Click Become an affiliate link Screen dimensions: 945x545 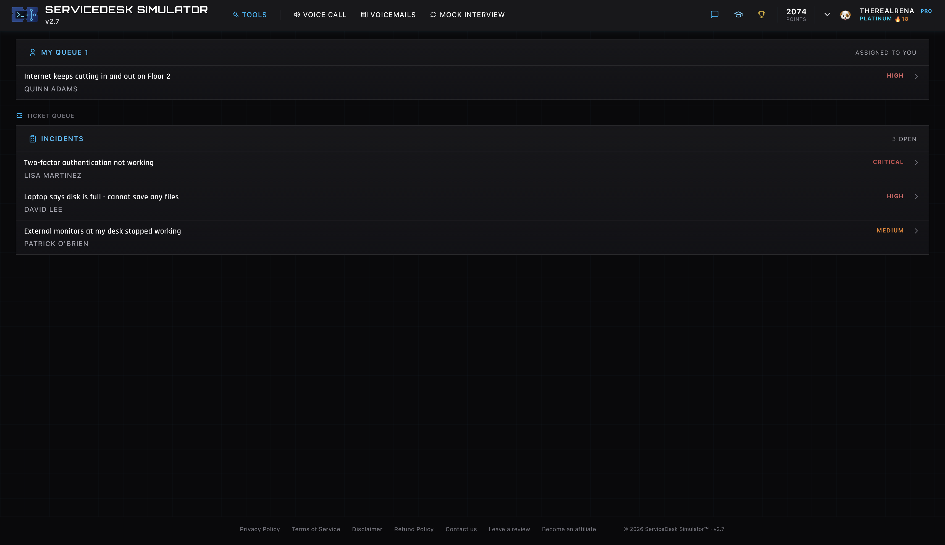click(x=569, y=529)
